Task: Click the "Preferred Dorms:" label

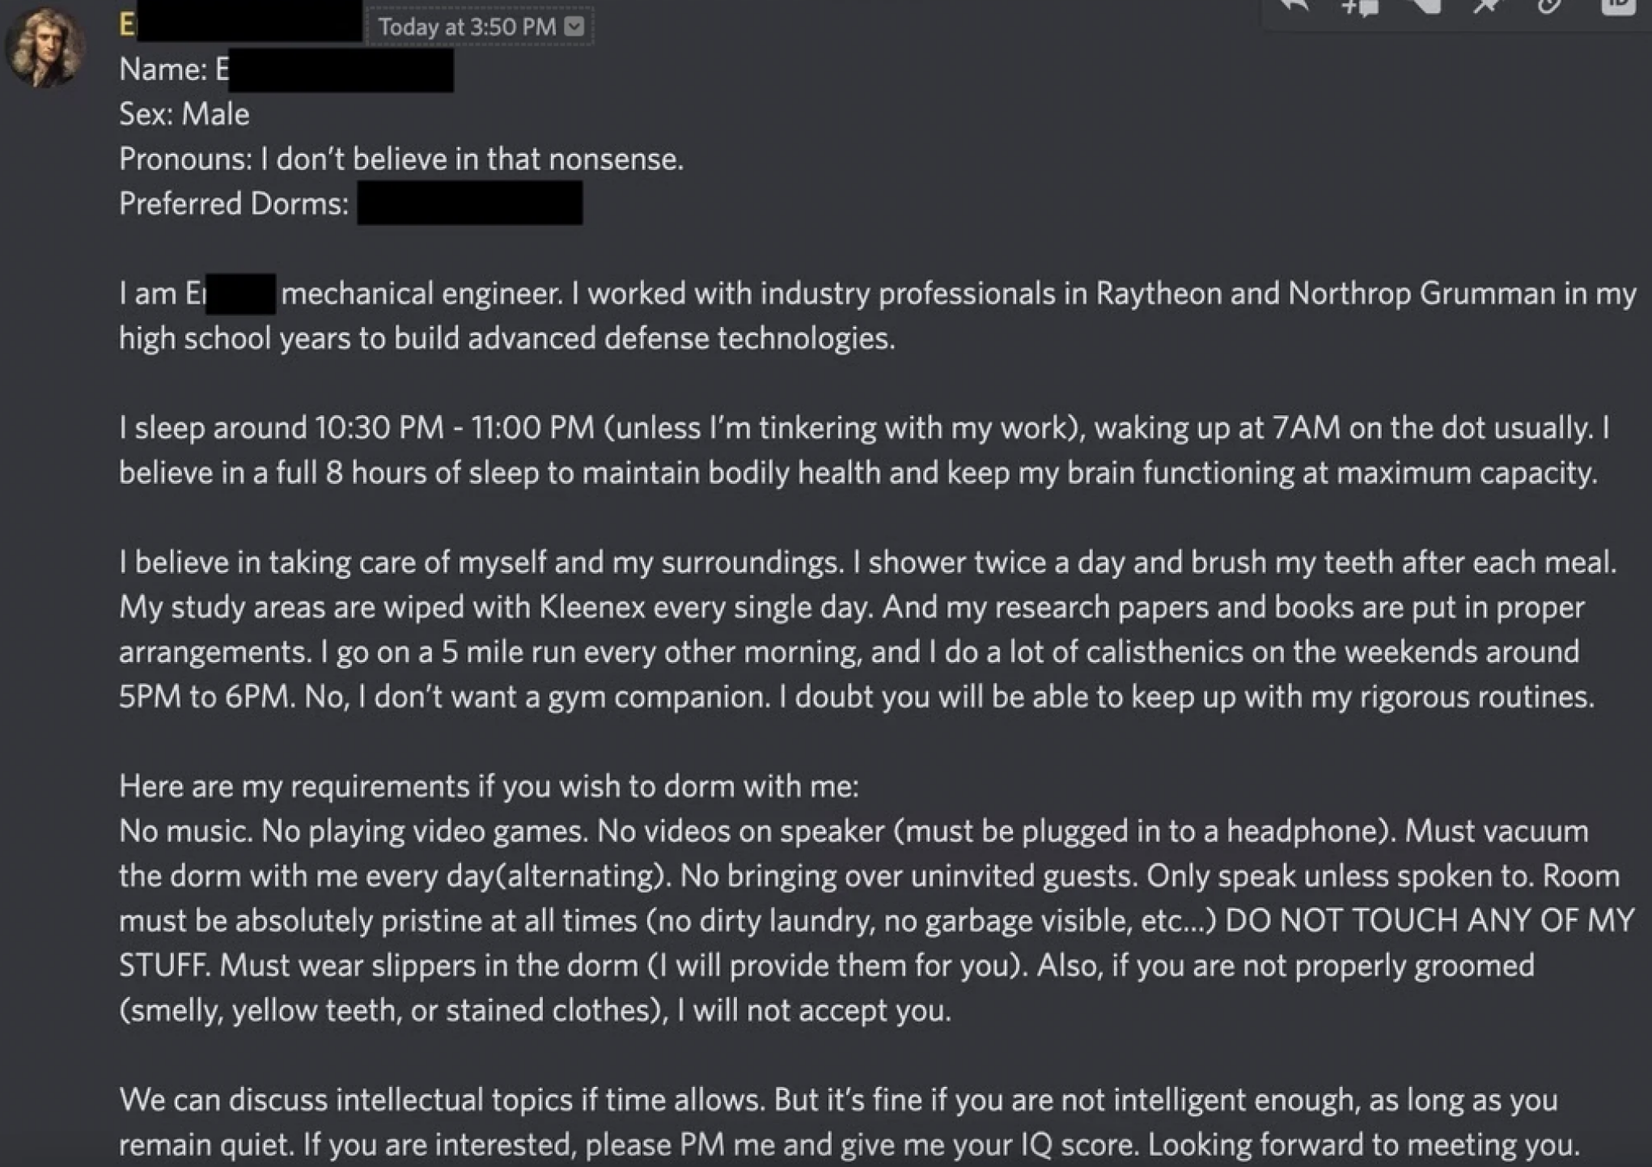Action: (x=233, y=203)
